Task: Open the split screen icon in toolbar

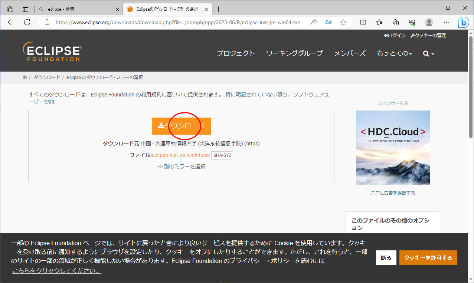Action: coord(363,22)
